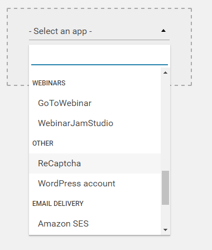Click the scrollbar down arrow

click(165, 230)
